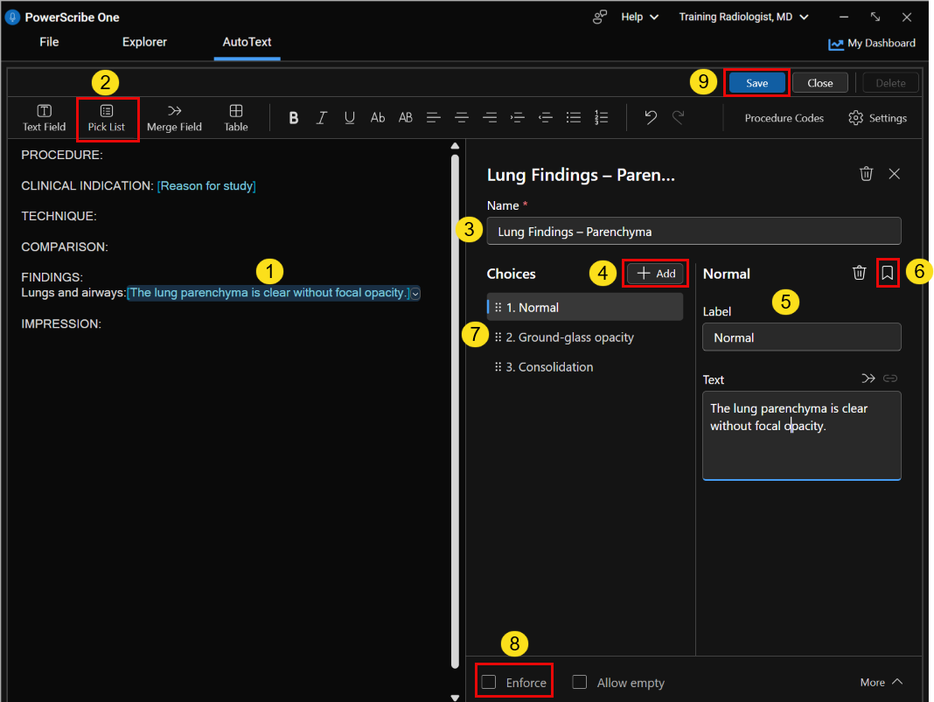Select the Ground-glass opacity choice
This screenshot has width=934, height=702.
(x=585, y=337)
